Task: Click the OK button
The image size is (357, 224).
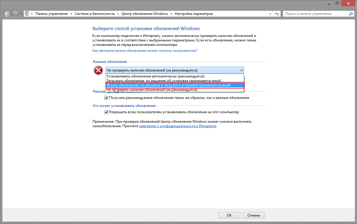Action: (229, 215)
